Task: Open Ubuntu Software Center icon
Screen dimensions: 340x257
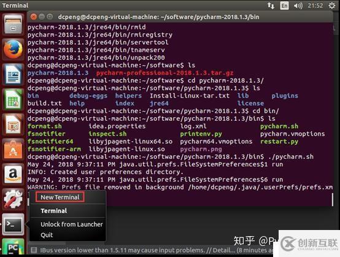Action: (x=13, y=150)
